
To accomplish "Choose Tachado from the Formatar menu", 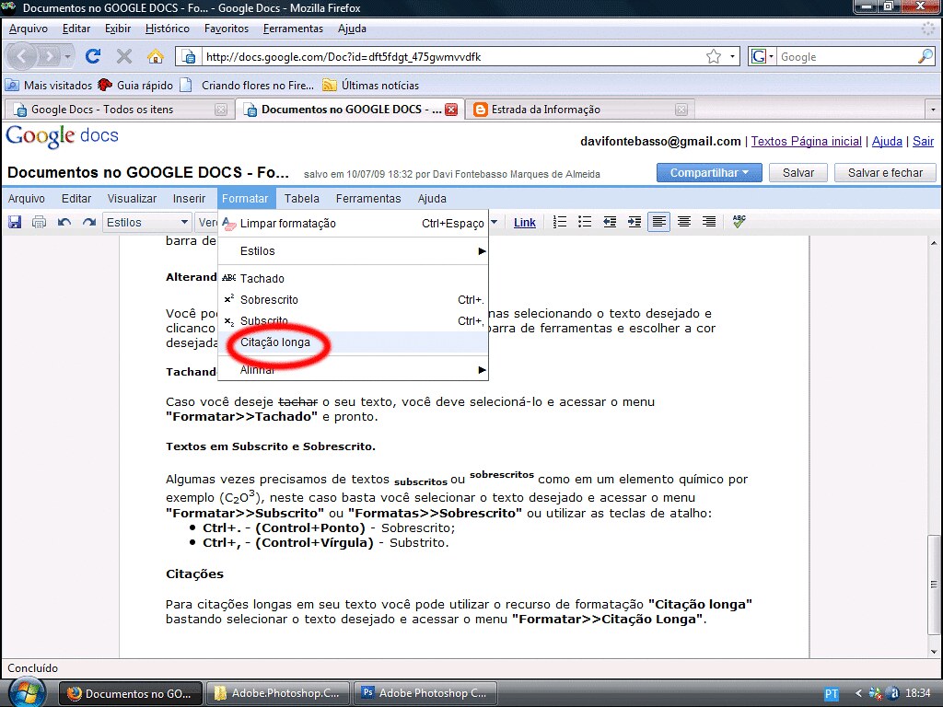I will [x=353, y=278].
